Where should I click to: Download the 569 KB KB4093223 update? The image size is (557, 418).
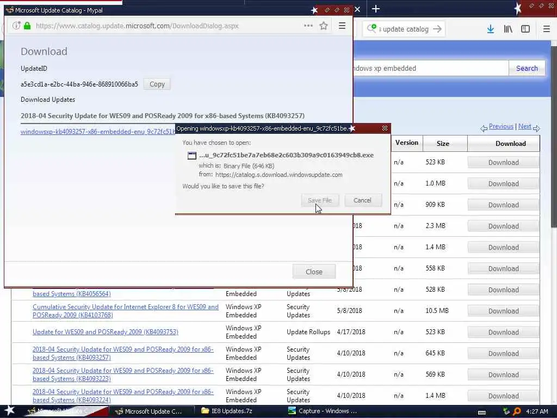click(x=503, y=375)
